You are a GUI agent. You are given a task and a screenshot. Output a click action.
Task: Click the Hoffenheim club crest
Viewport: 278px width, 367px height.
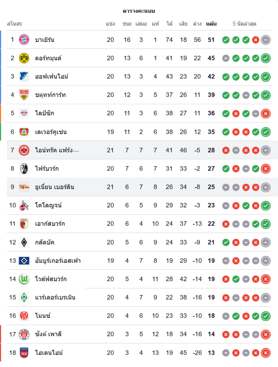point(24,76)
